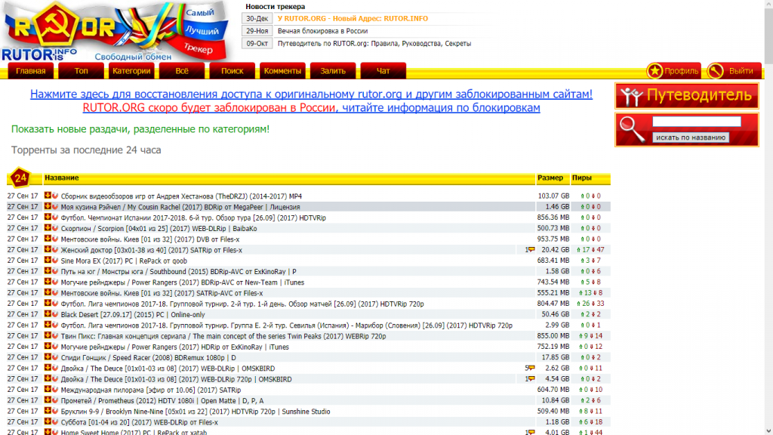Open the Профиль button
The width and height of the screenshot is (773, 435).
pos(673,71)
